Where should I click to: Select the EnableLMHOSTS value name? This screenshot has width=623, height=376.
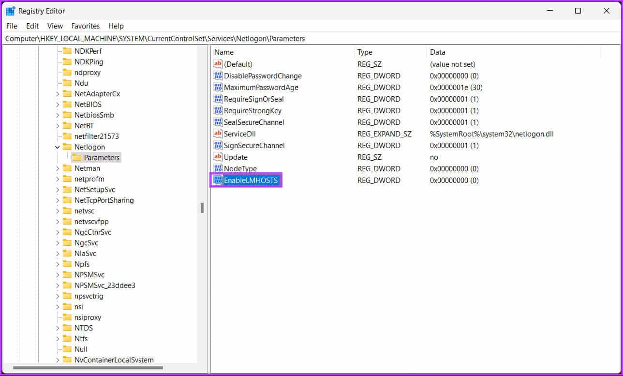tap(251, 180)
